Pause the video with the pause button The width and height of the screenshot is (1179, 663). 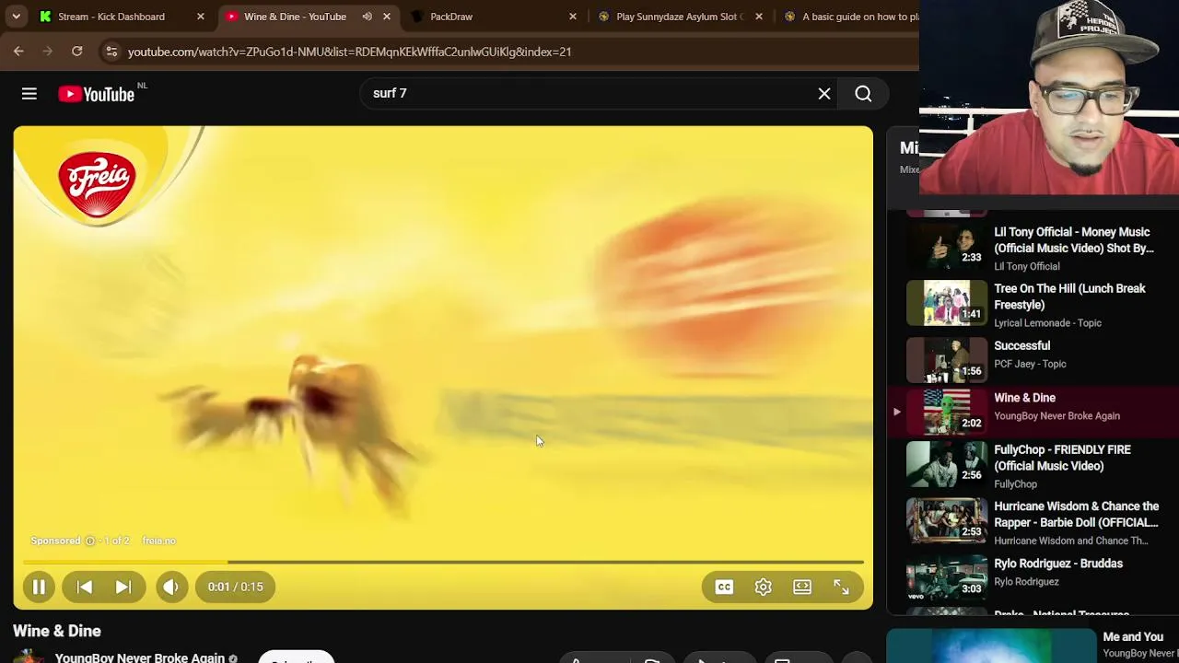pos(39,587)
